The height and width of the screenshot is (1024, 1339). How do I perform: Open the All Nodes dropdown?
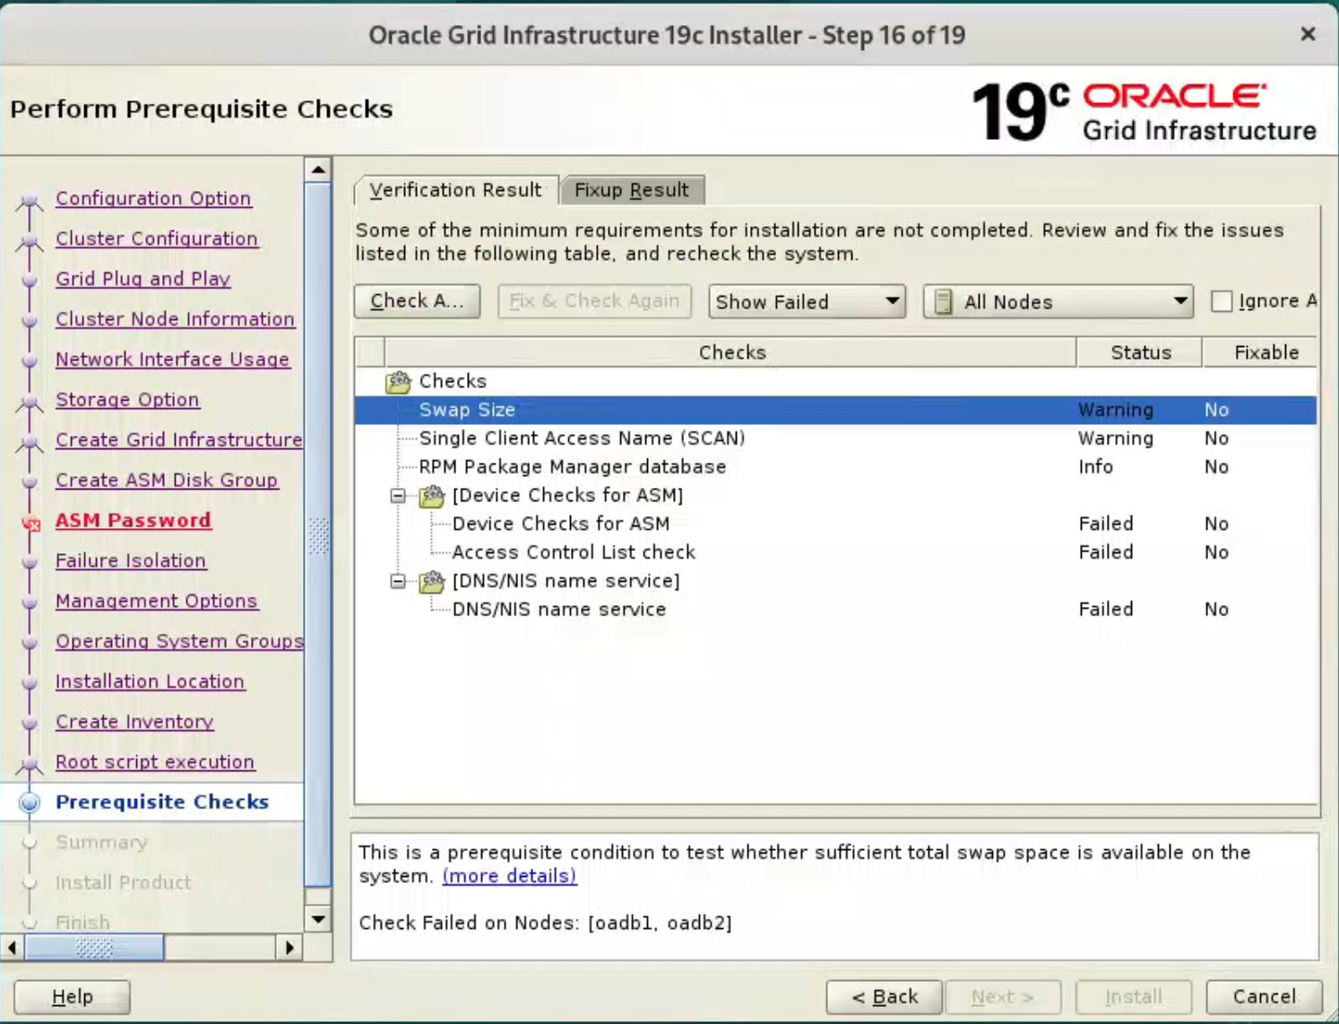point(1058,301)
